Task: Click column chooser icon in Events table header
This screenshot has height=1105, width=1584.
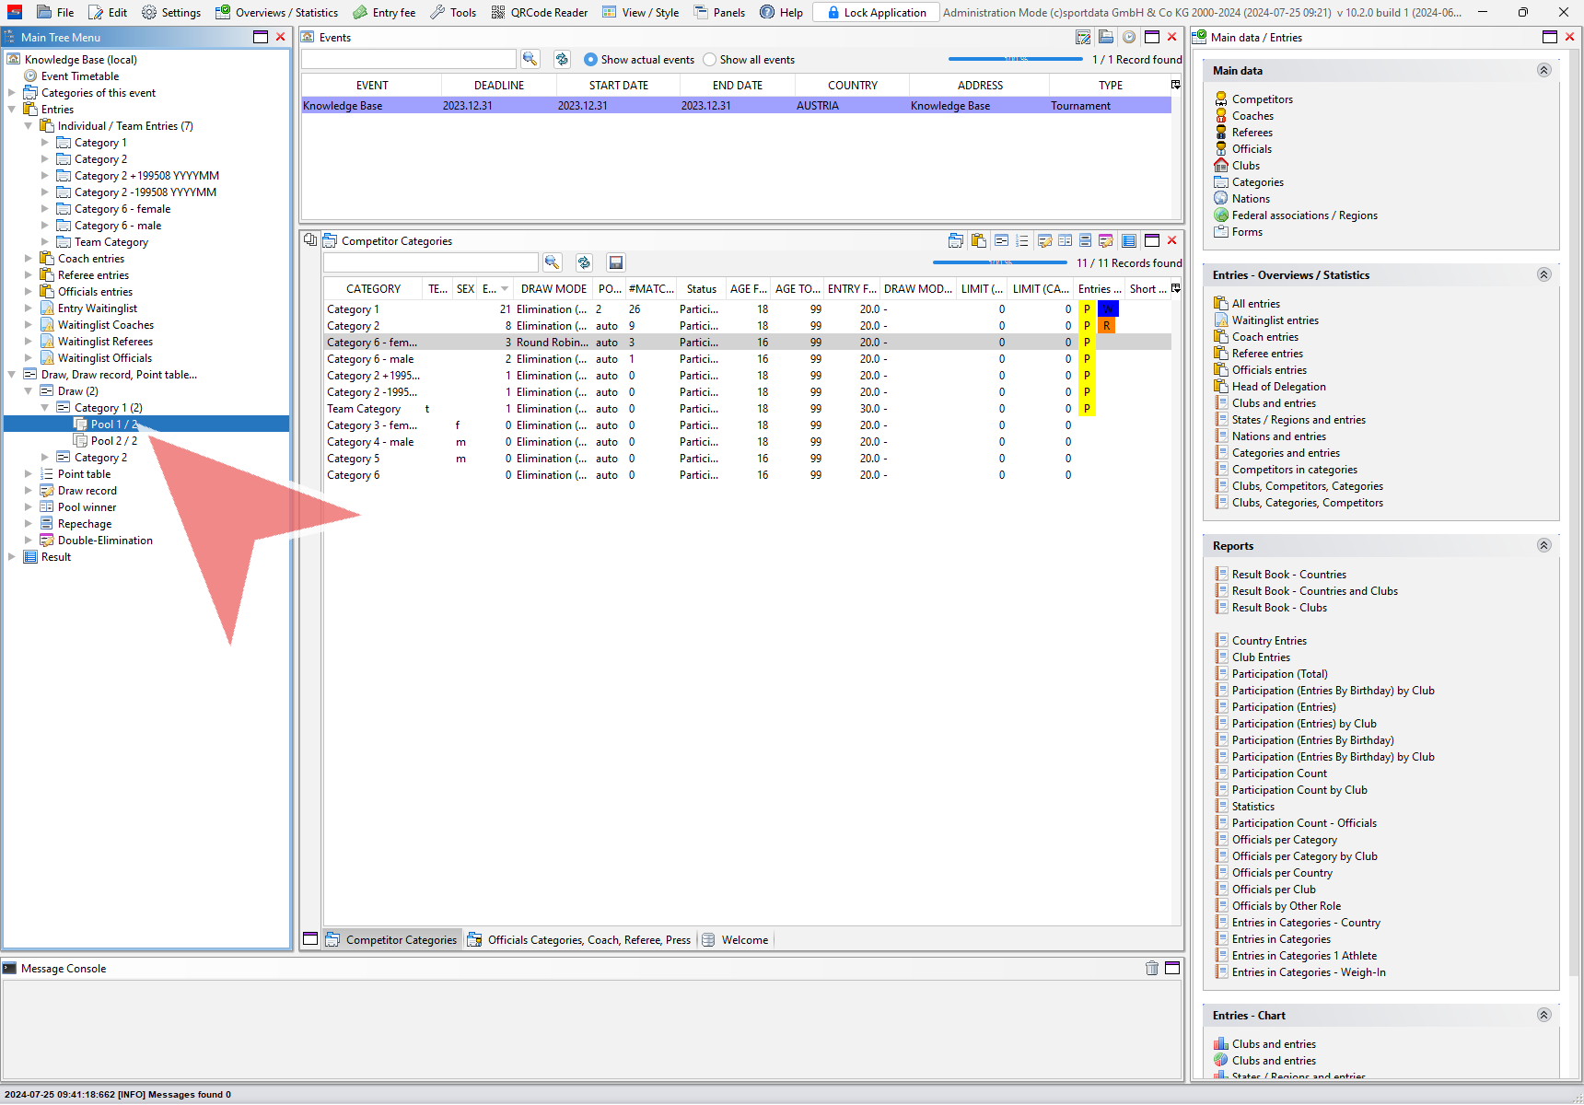Action: point(1176,85)
